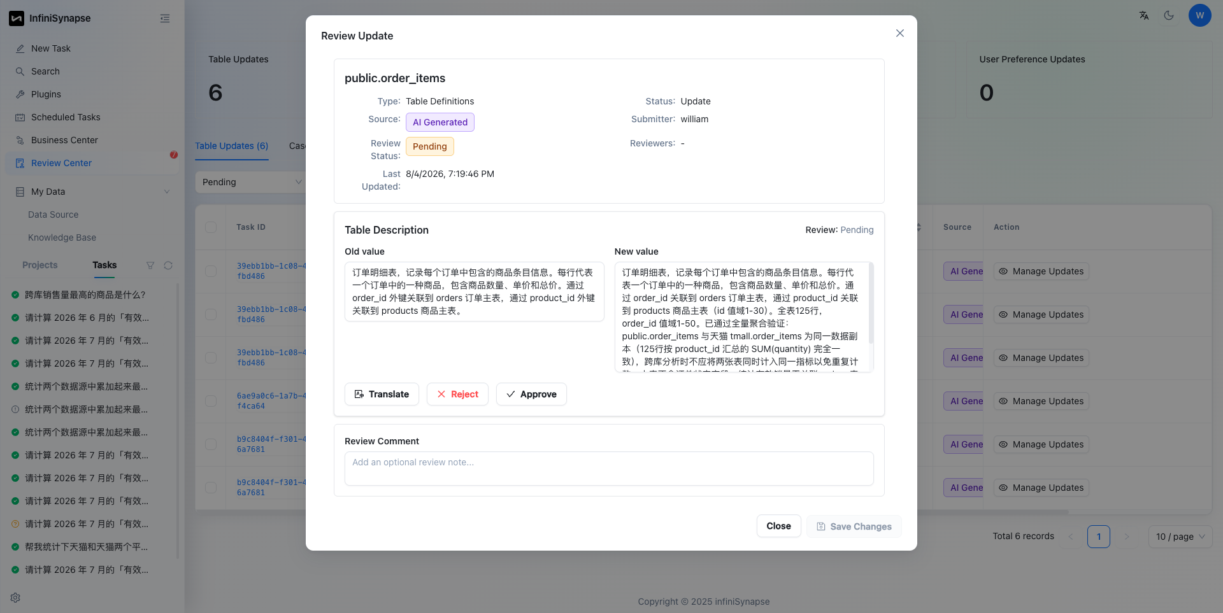Switch to the Projects tab

[x=39, y=265]
